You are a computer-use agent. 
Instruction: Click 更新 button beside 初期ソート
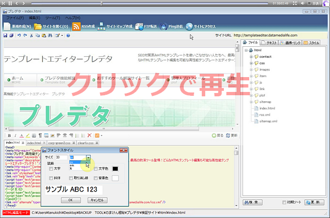click(314, 203)
